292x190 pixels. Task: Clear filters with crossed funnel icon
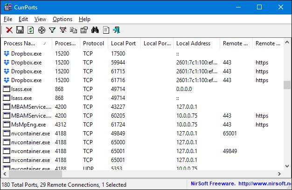click(63, 30)
